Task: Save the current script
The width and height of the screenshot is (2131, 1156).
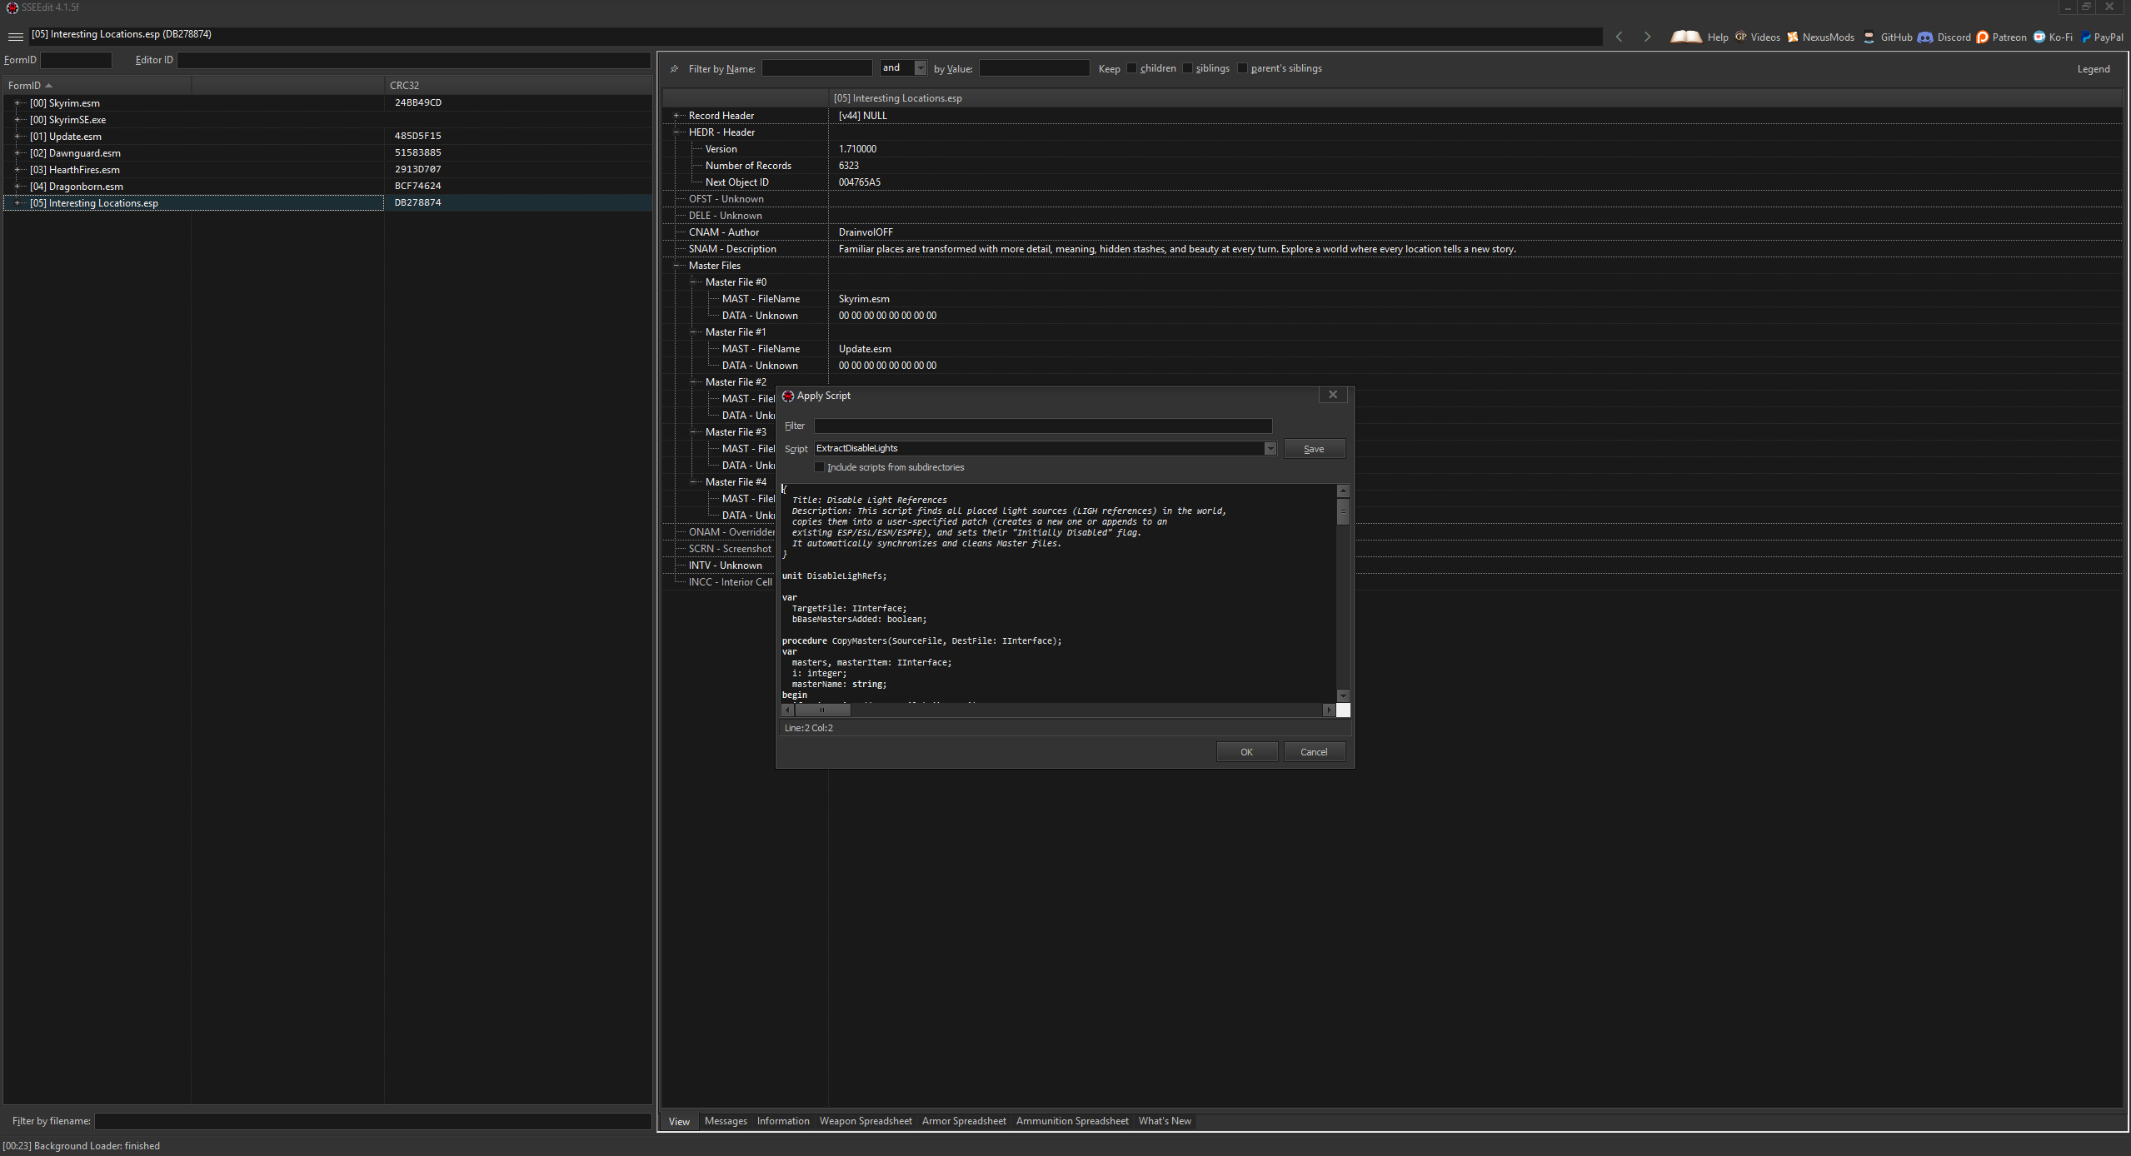Action: click(1313, 448)
